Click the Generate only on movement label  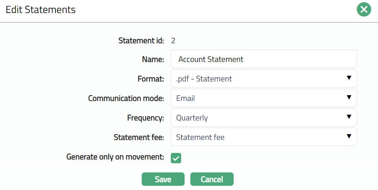[115, 157]
